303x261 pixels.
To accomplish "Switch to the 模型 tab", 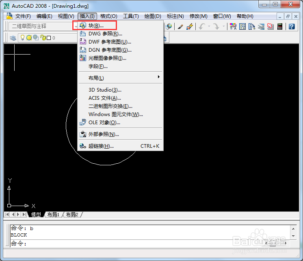I will (36, 215).
